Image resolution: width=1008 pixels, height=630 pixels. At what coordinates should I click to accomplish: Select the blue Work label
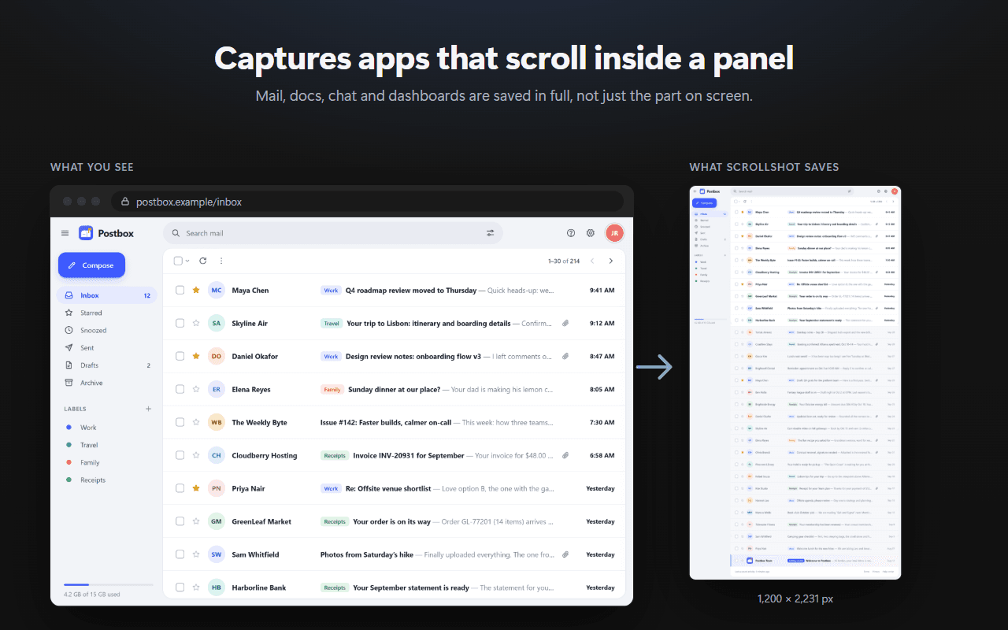pos(107,428)
